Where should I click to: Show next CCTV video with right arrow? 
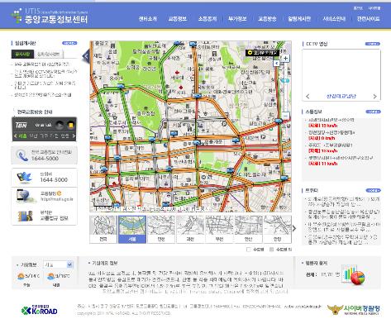click(x=374, y=97)
